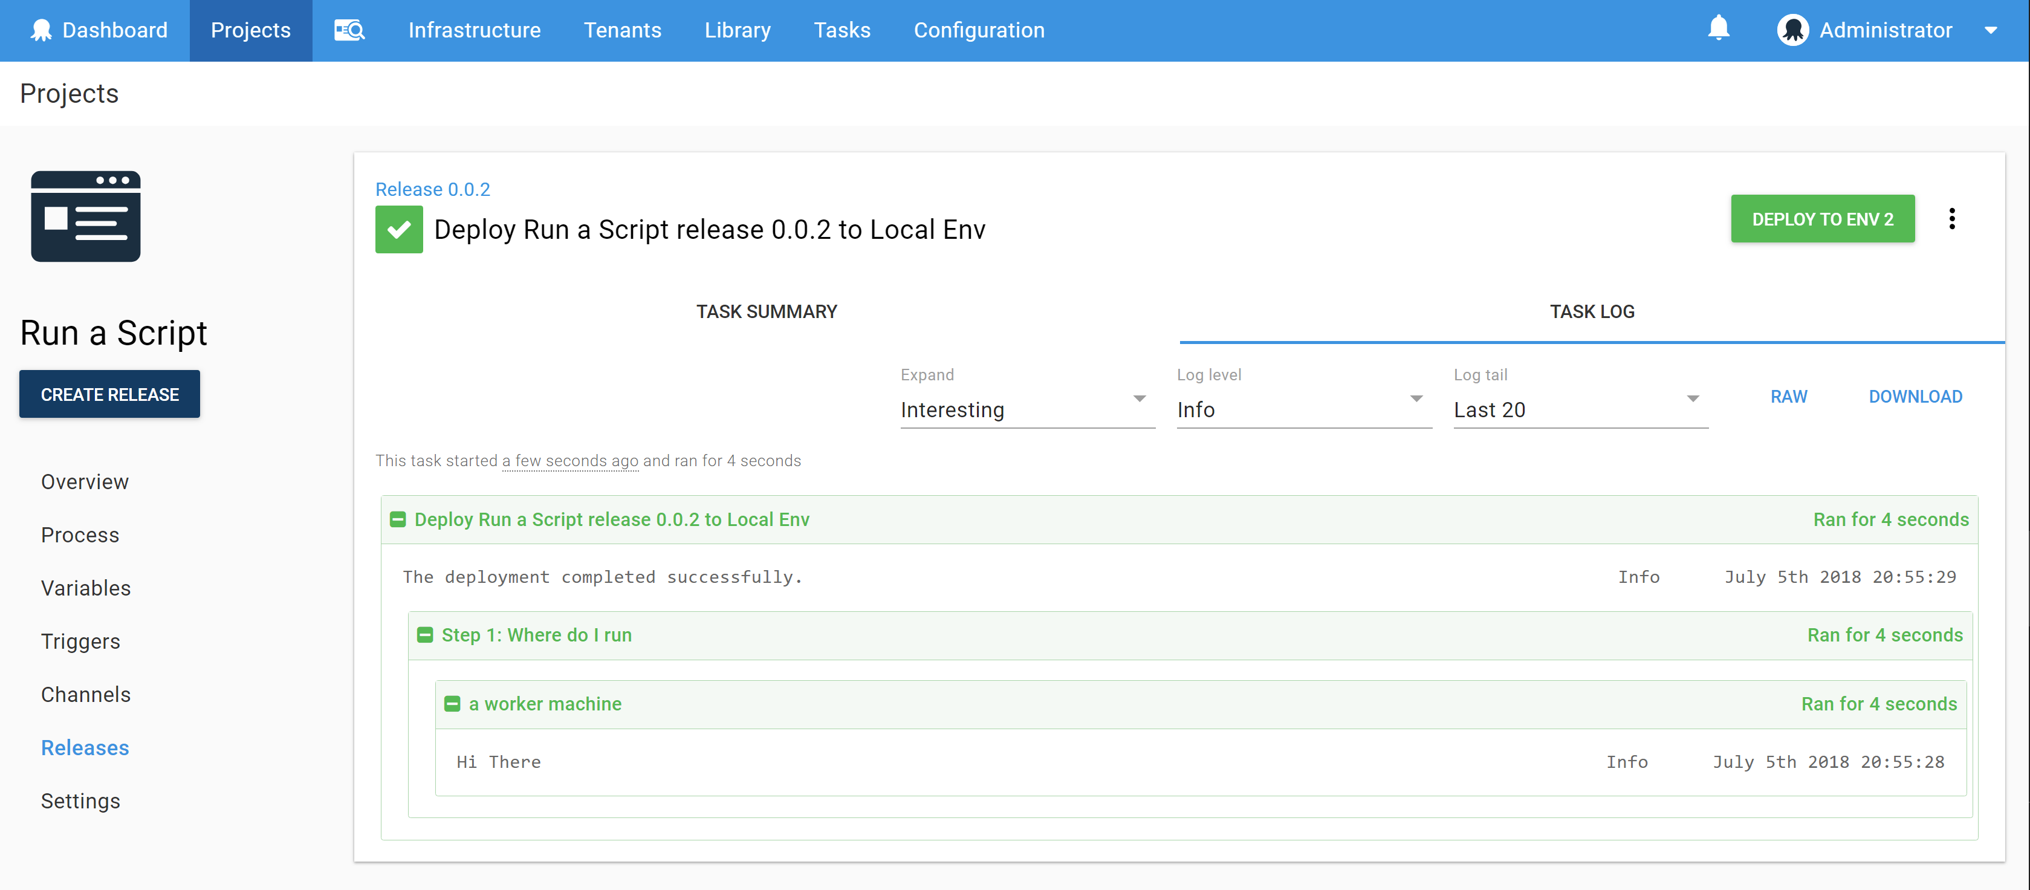Download the task log
This screenshot has height=890, width=2030.
[x=1915, y=397]
